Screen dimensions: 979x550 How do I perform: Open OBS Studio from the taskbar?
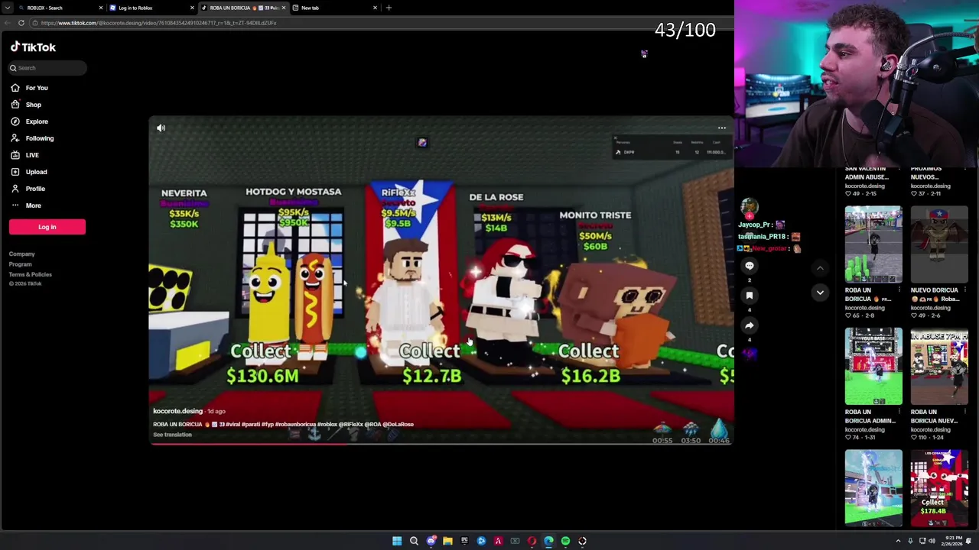(x=582, y=541)
